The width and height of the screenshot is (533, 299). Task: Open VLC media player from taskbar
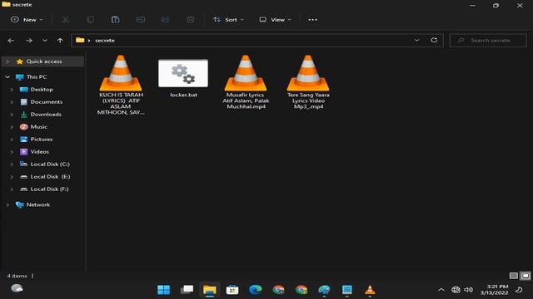[x=370, y=290]
